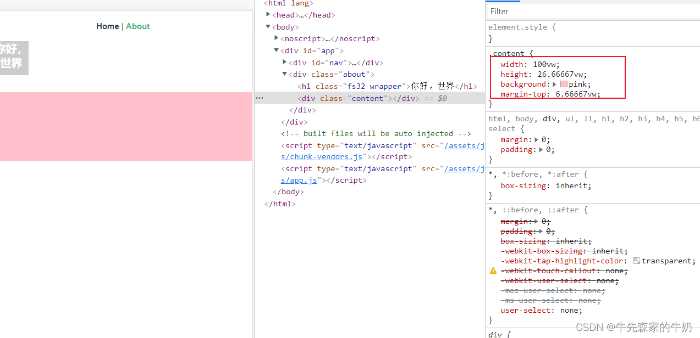This screenshot has width=700, height=338.
Task: Open the app.js script link
Action: (x=299, y=180)
